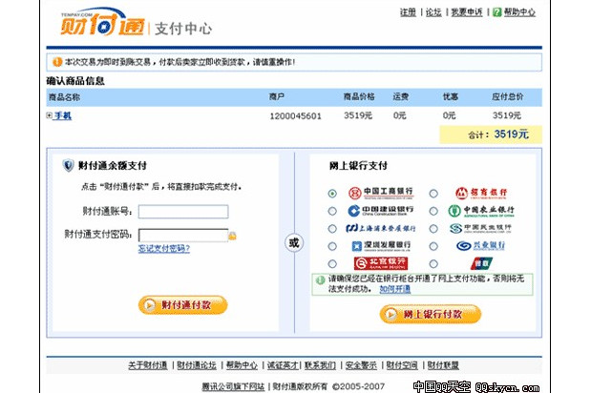Image resolution: width=591 pixels, height=393 pixels.
Task: Expand the 手机 product item
Action: 50,116
